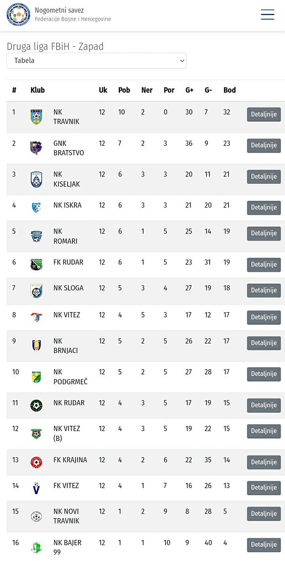This screenshot has height=561, width=285.
Task: Open Detaljnije for NK Vitez (B)
Action: click(264, 431)
